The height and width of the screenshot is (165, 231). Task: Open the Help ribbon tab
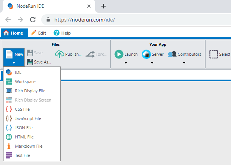(62, 33)
